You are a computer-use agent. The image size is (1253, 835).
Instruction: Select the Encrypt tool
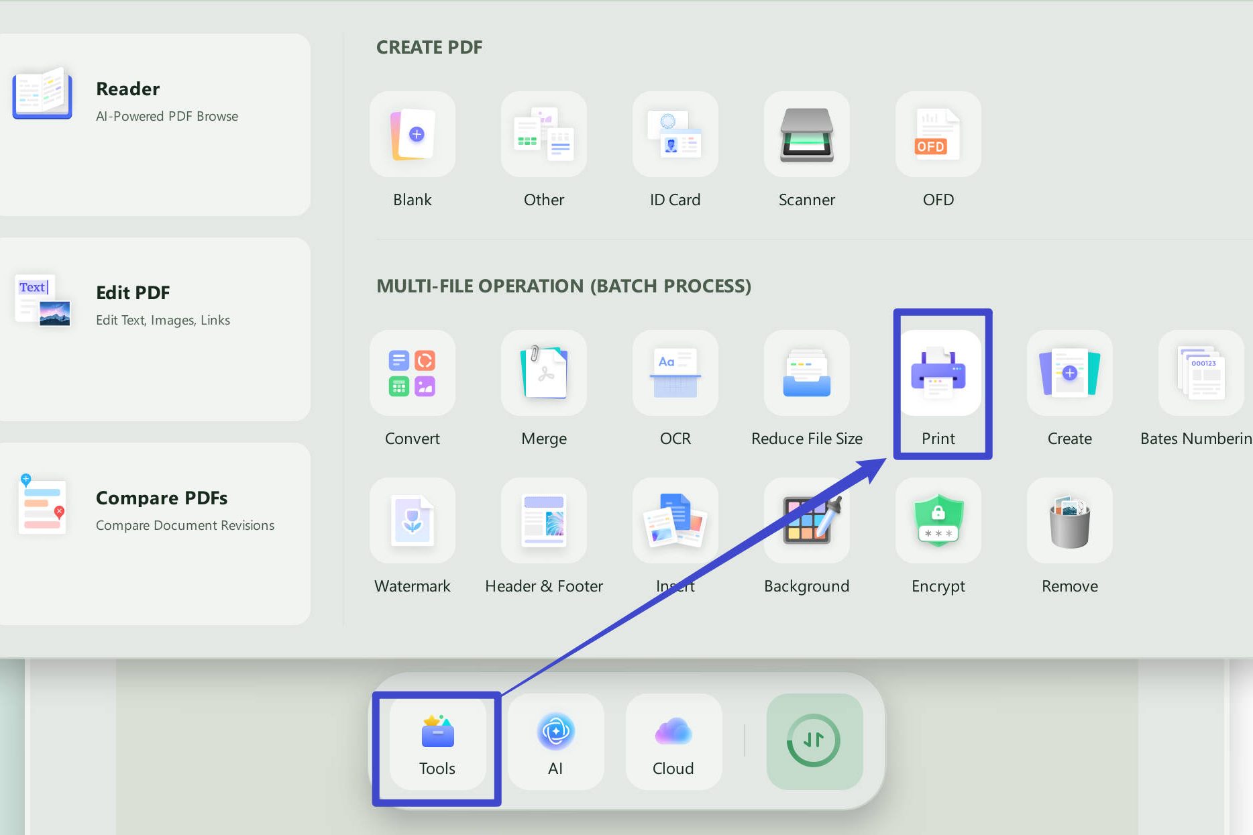pyautogui.click(x=938, y=520)
